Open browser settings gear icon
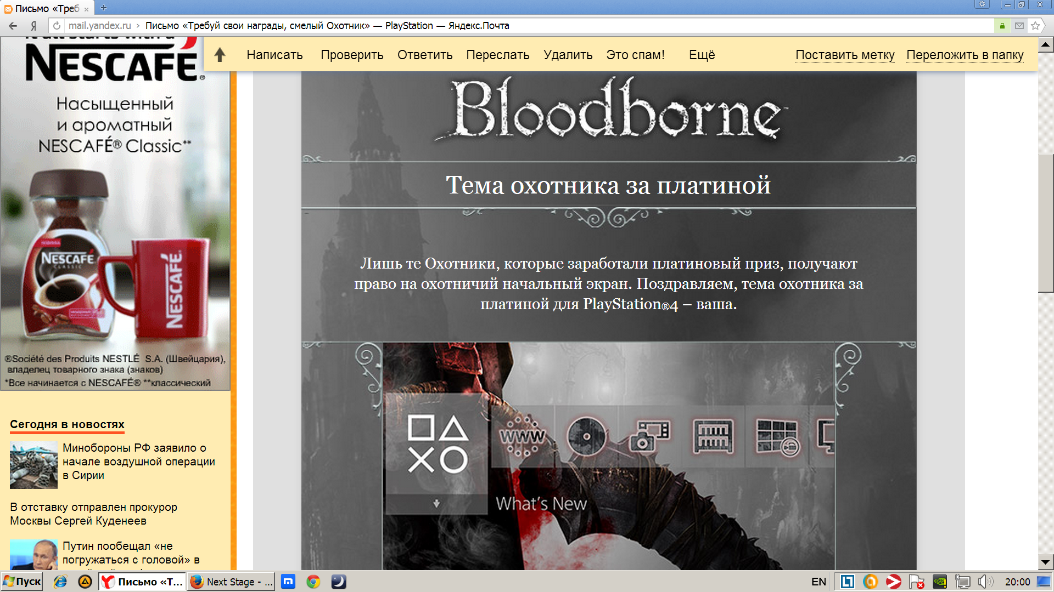Screen dimensions: 1054x592 [982, 5]
